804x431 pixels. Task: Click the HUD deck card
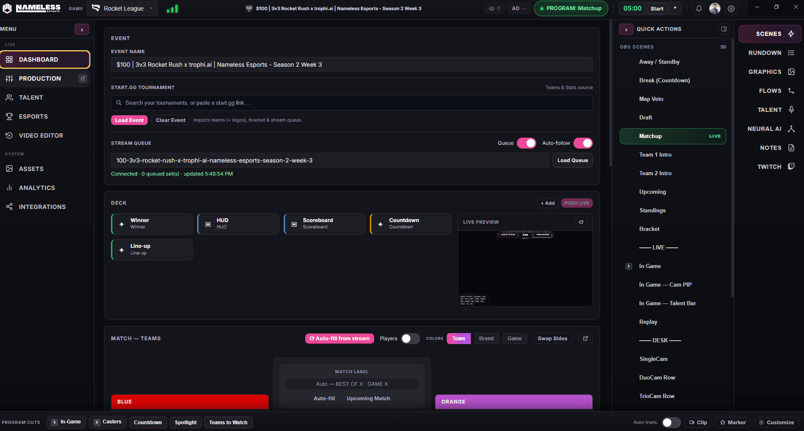coord(238,224)
